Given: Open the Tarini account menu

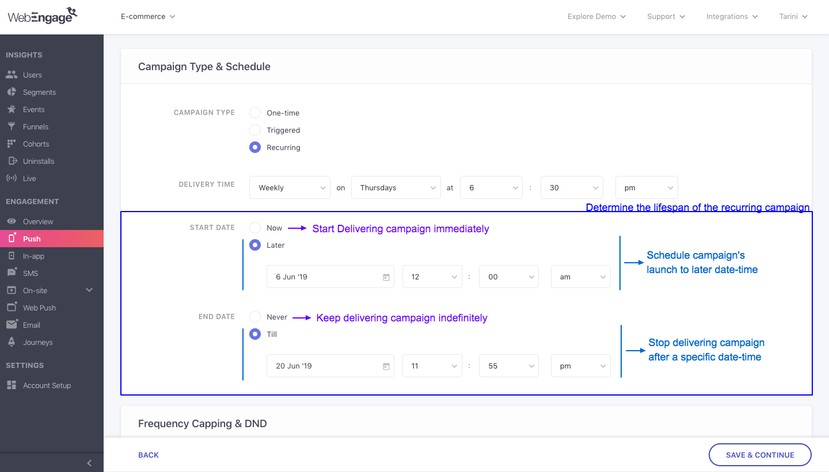Looking at the screenshot, I should [793, 17].
